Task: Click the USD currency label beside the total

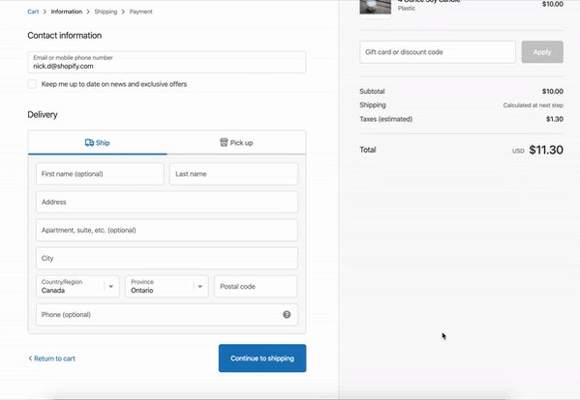Action: coord(518,151)
